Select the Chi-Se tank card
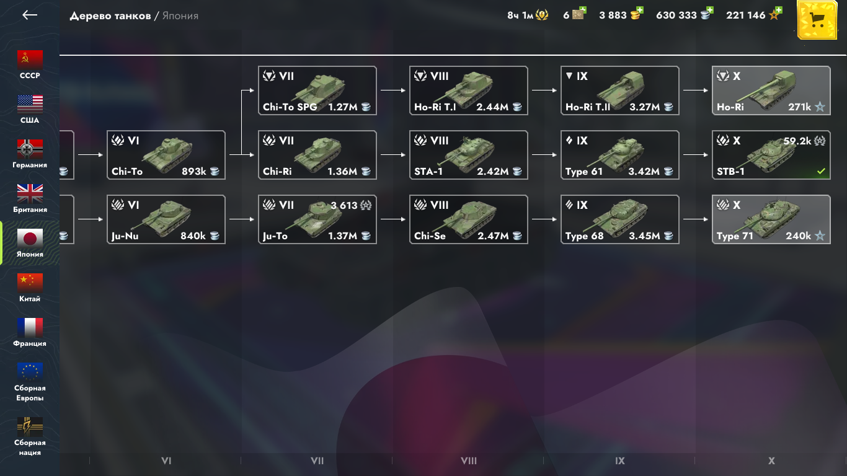This screenshot has height=476, width=847. pos(469,219)
